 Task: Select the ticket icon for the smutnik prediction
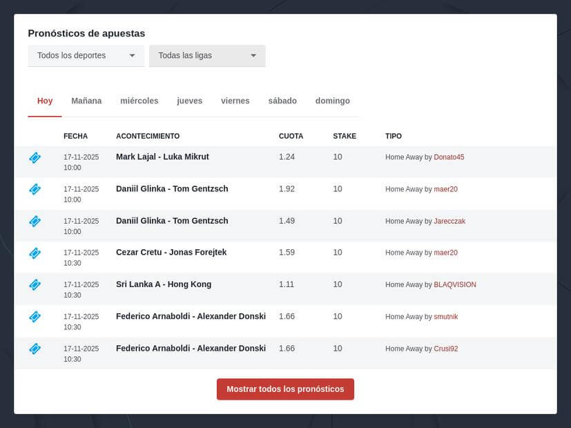[35, 317]
